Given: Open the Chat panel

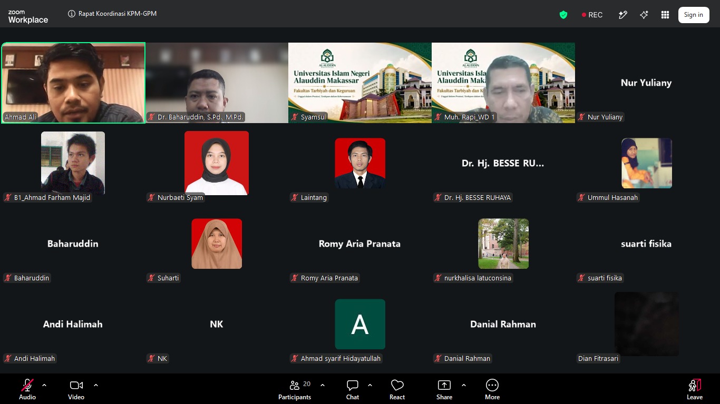Looking at the screenshot, I should tap(353, 390).
